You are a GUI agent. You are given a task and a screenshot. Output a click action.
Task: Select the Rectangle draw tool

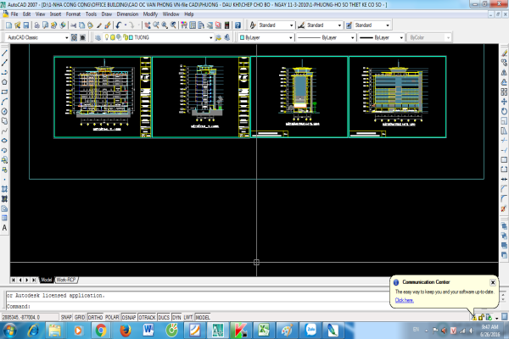4,91
